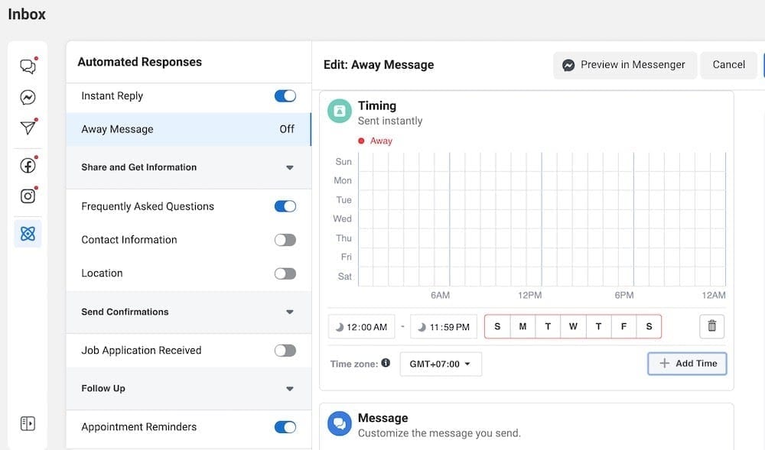
Task: Toggle Frequently Asked Questions switch
Action: (285, 206)
